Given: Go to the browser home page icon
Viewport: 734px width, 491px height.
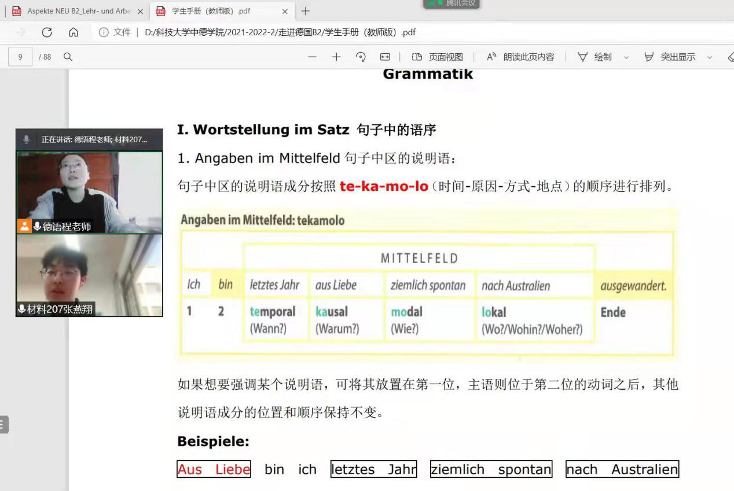Looking at the screenshot, I should (x=74, y=32).
